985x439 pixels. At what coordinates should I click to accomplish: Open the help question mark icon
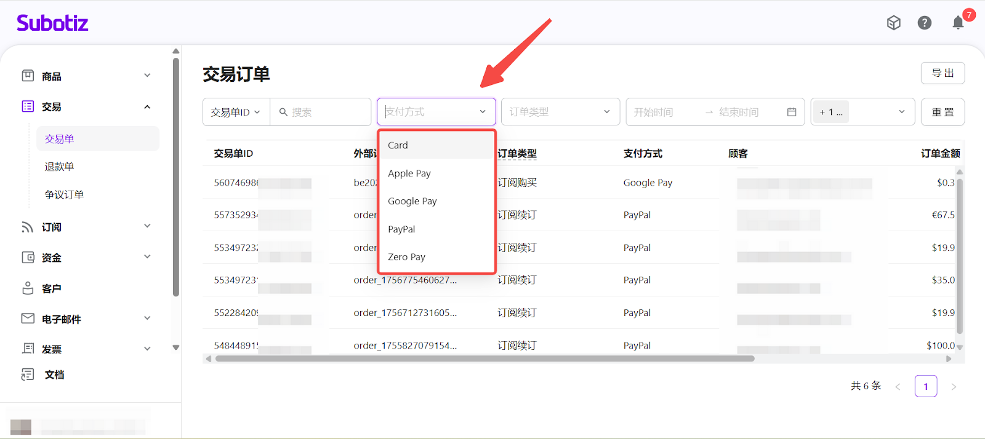pyautogui.click(x=924, y=23)
